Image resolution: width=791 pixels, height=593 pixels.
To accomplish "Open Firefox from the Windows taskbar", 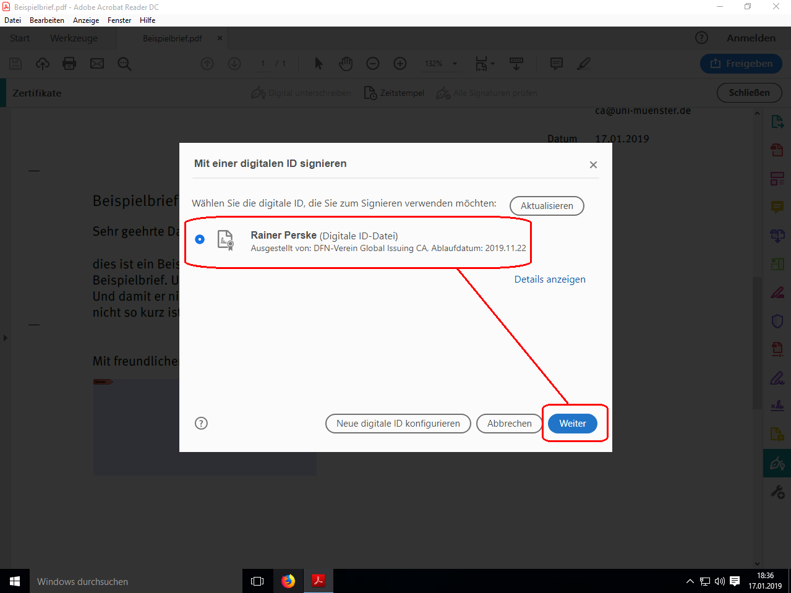I will (288, 581).
